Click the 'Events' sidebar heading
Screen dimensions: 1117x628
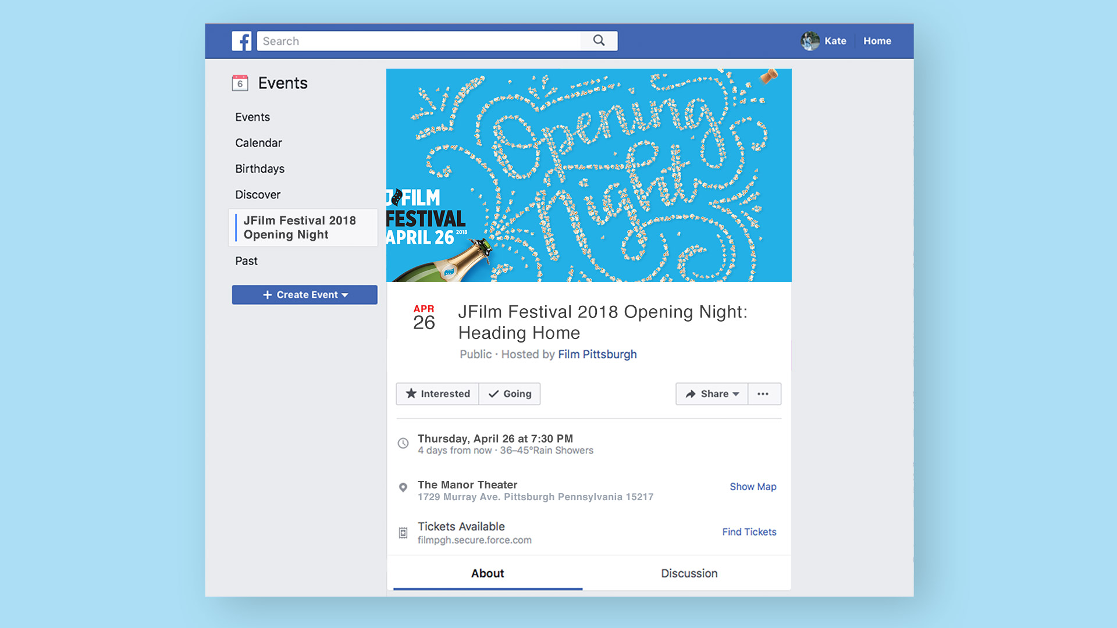pos(283,83)
